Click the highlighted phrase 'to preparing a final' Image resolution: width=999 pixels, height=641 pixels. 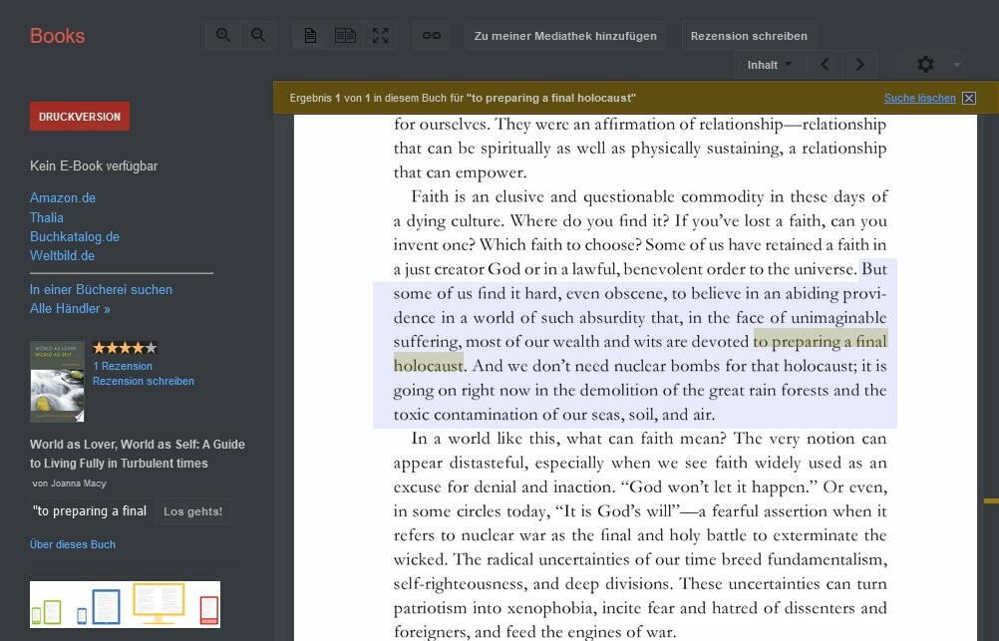tap(820, 342)
